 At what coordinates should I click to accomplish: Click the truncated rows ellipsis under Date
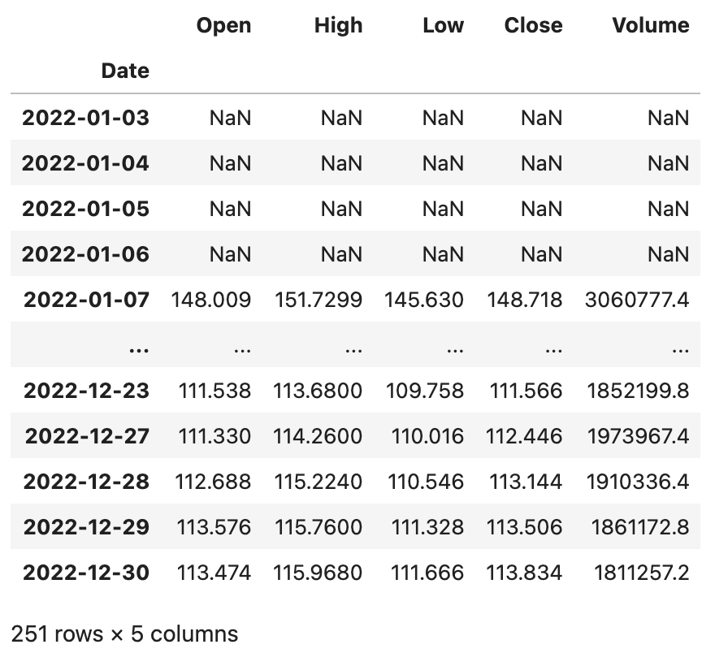coord(138,347)
